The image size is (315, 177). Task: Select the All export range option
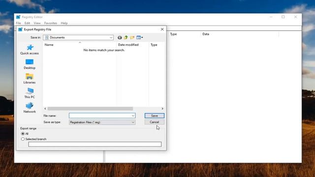click(23, 134)
